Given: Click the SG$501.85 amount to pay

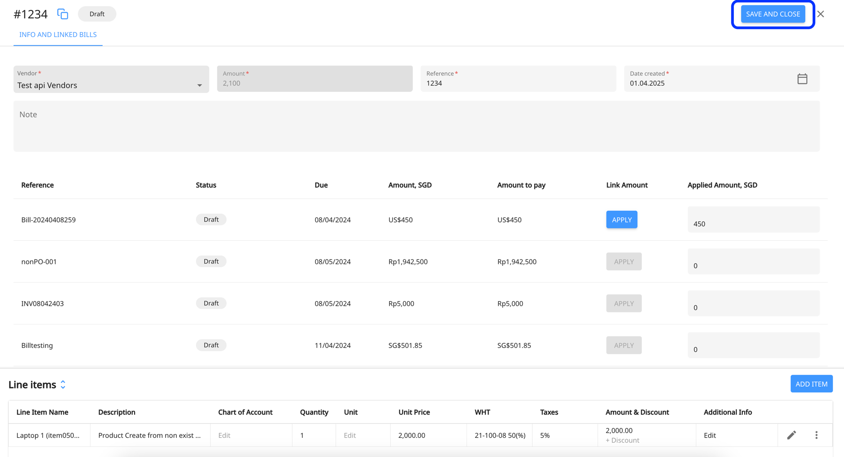Looking at the screenshot, I should [514, 346].
